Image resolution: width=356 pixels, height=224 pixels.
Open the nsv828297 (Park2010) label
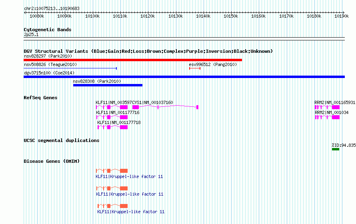tap(48, 56)
